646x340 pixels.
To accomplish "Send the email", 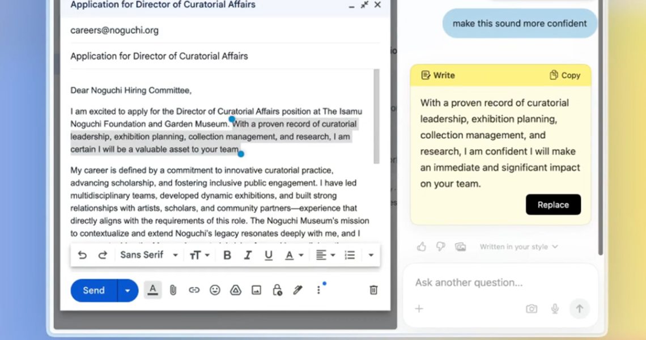I will (94, 291).
